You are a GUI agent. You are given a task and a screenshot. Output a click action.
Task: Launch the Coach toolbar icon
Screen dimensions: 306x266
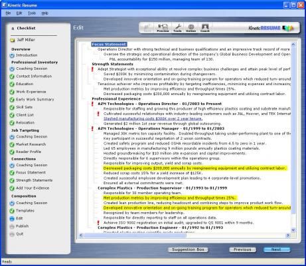pyautogui.click(x=205, y=28)
